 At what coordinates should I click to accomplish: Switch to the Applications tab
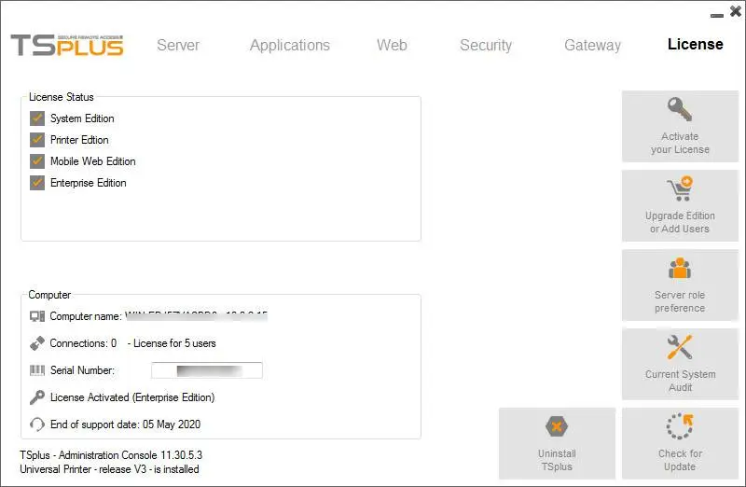[x=290, y=45]
